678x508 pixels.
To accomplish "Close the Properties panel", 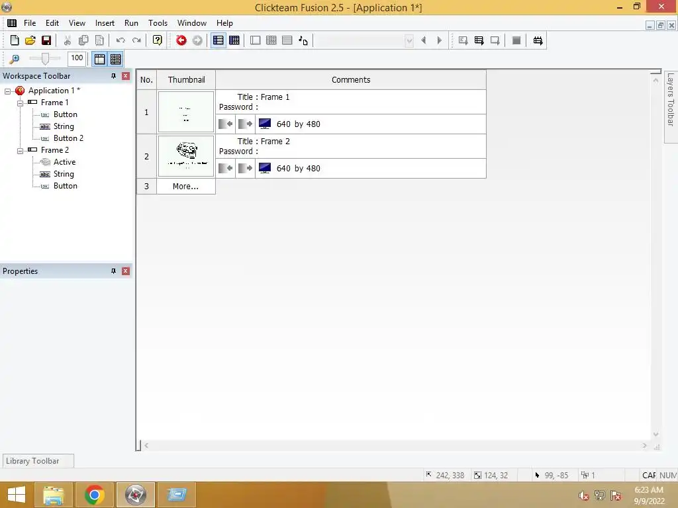I will (126, 271).
